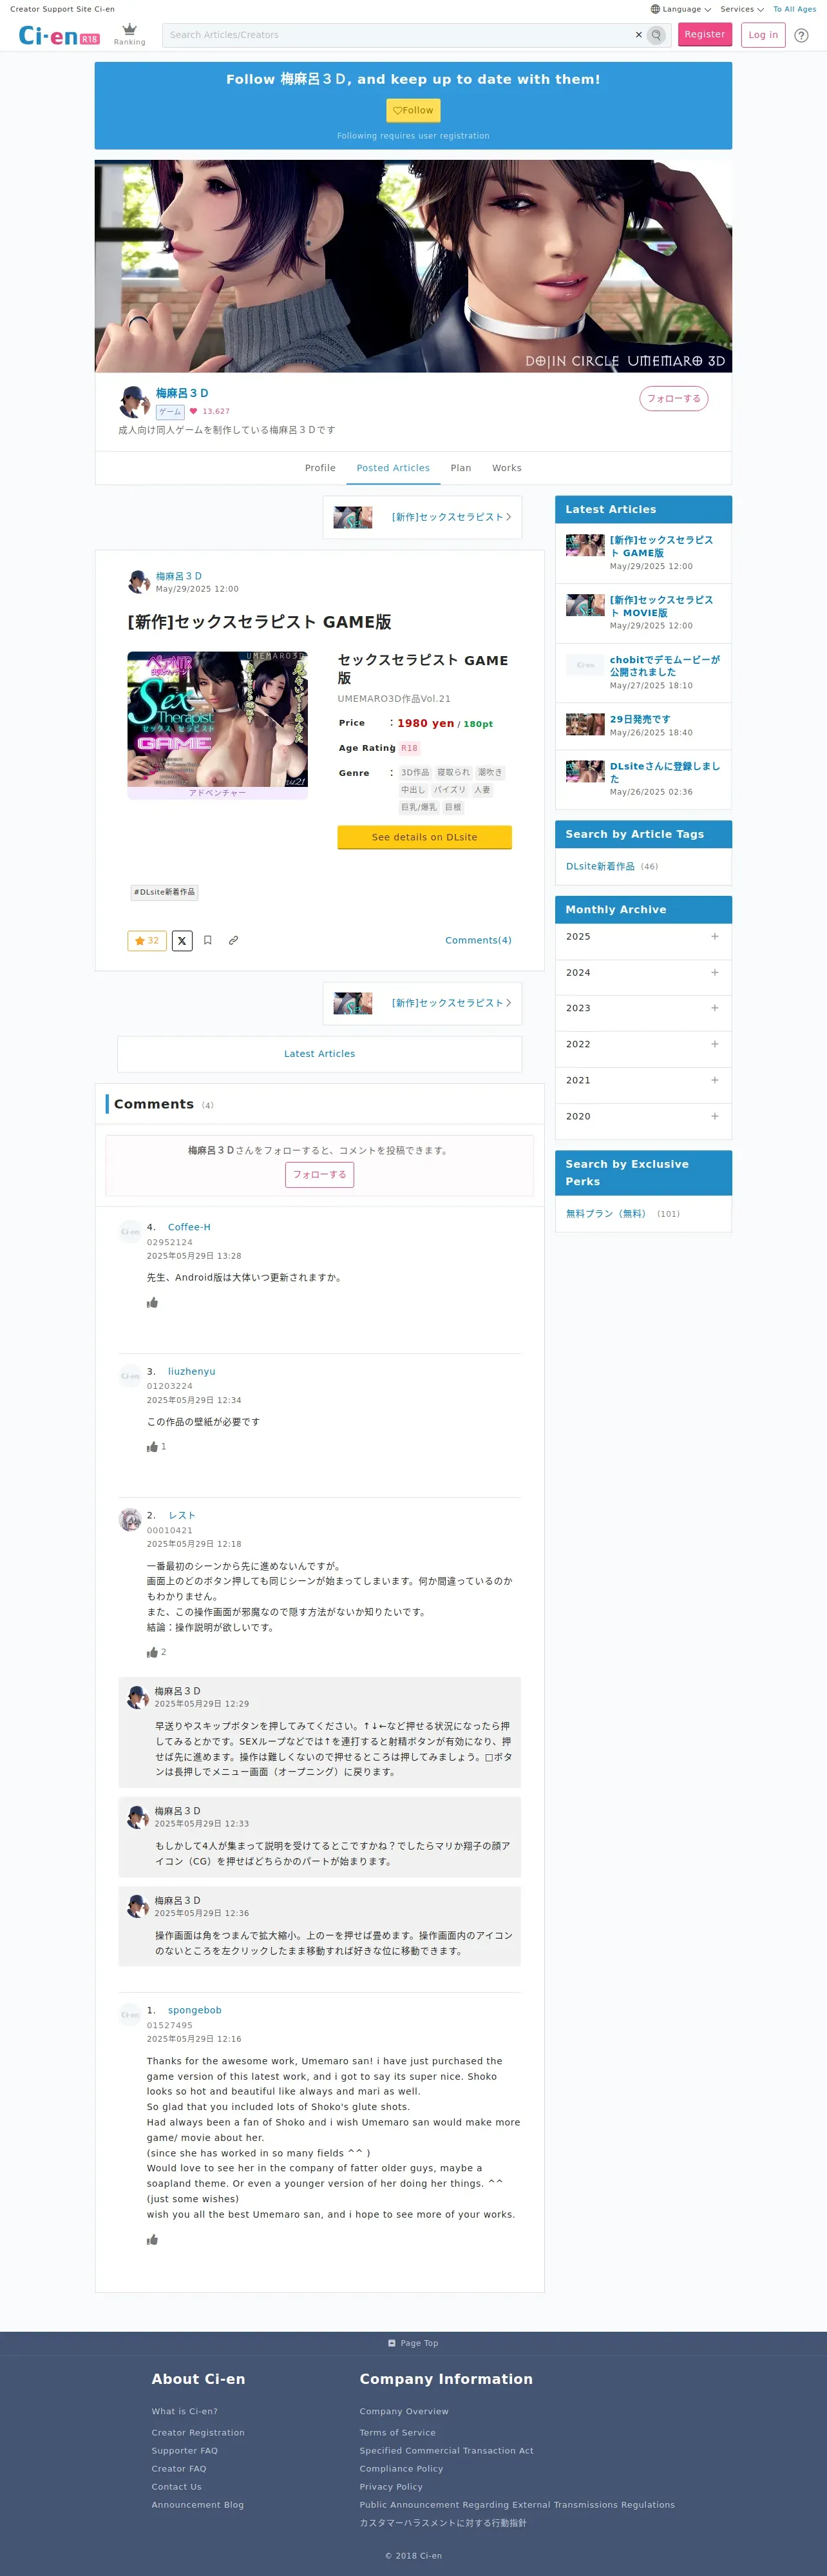This screenshot has height=2576, width=827.
Task: Focus the Search Articles/Creators field
Action: [399, 35]
